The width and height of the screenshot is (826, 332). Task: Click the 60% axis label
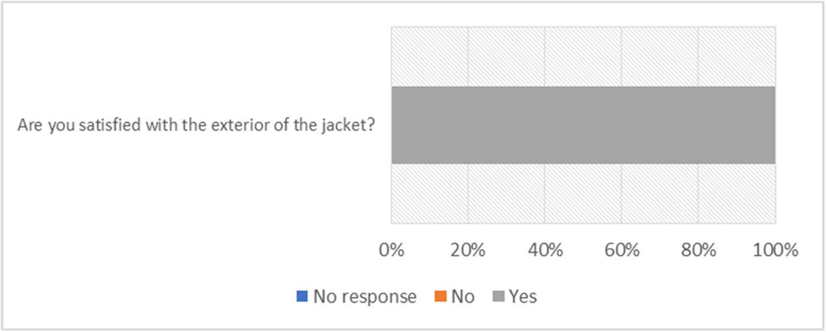[621, 250]
